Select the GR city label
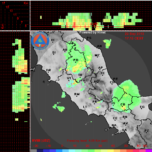 click(x=48, y=70)
